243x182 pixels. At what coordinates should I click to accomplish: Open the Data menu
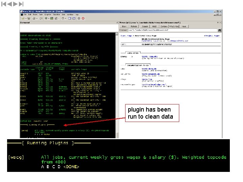41,14
